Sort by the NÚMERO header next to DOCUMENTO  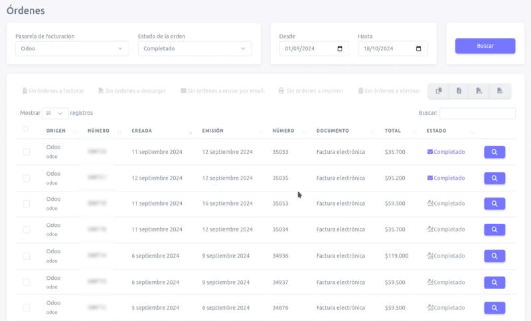coord(283,131)
